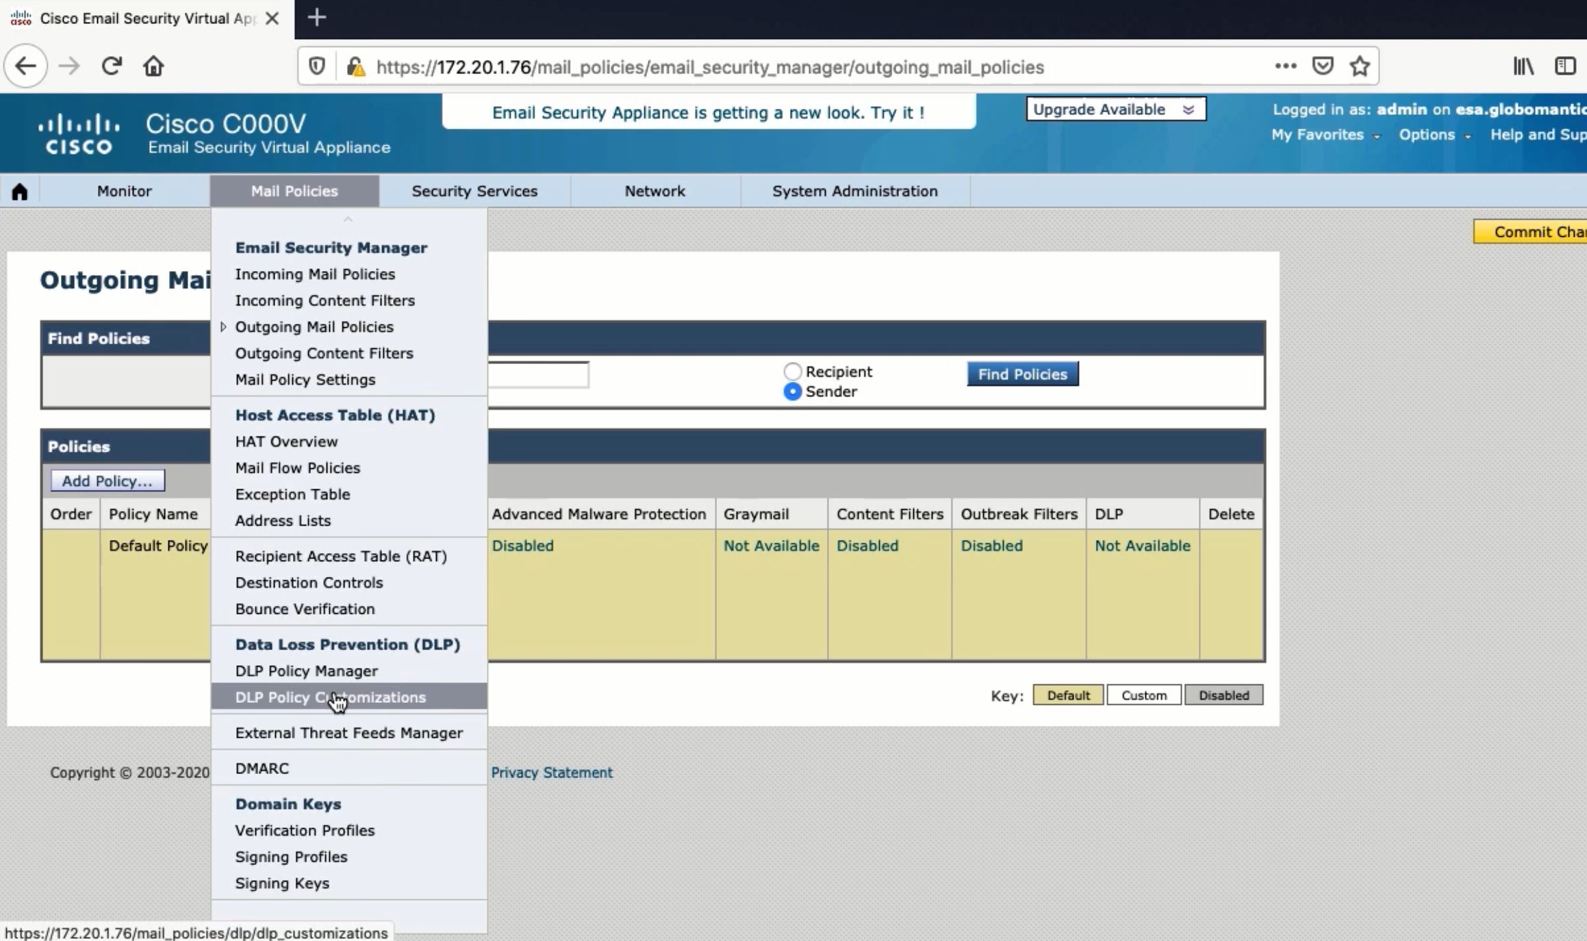This screenshot has height=941, width=1587.
Task: Click the Cisco favicon on the tab
Action: tap(21, 18)
